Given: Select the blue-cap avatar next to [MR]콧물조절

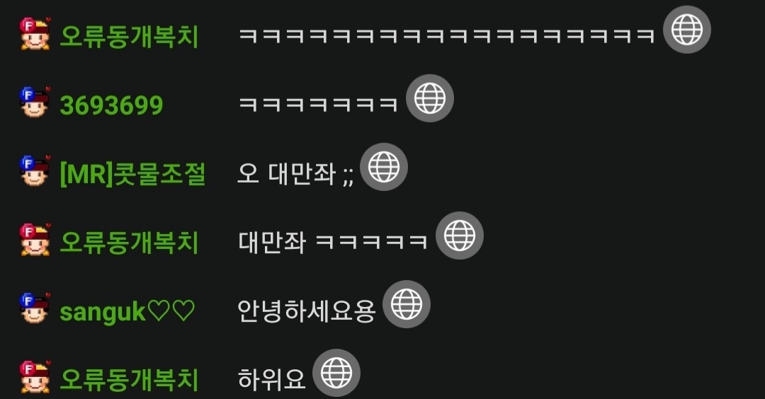Looking at the screenshot, I should click(x=35, y=171).
